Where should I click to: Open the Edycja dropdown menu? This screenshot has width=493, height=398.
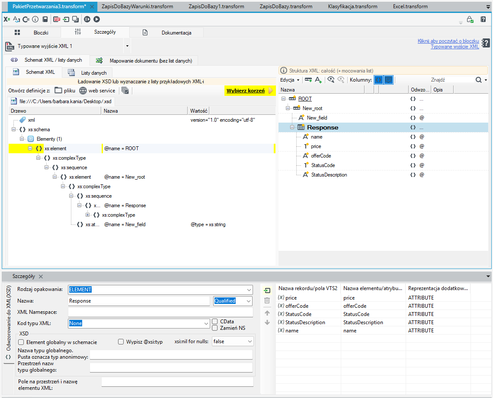[x=290, y=80]
